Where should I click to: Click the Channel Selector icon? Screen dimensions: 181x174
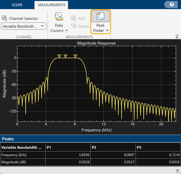(4, 18)
